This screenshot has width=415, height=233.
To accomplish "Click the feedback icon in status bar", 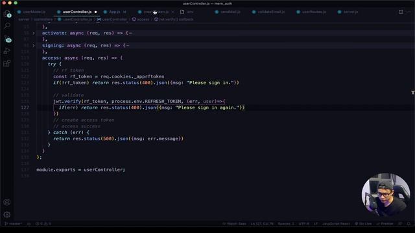I will point(400,224).
